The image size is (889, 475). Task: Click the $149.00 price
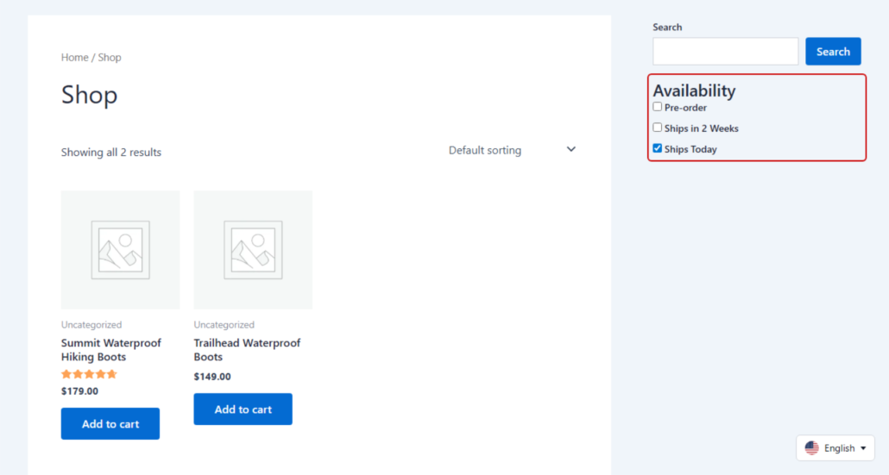tap(212, 377)
